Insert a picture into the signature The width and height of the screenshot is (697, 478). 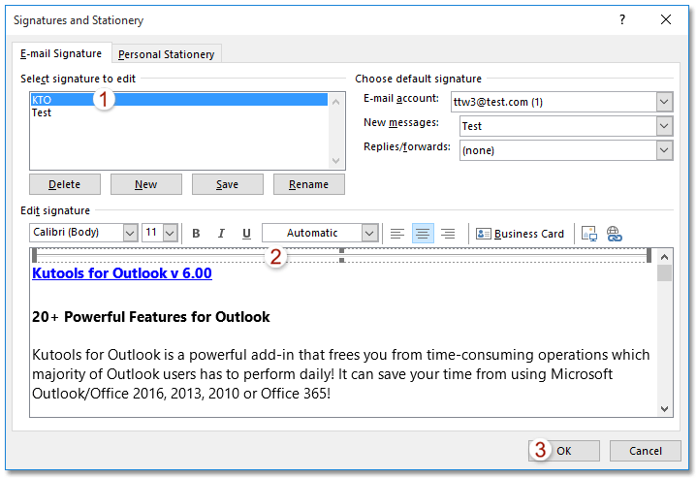pyautogui.click(x=589, y=234)
